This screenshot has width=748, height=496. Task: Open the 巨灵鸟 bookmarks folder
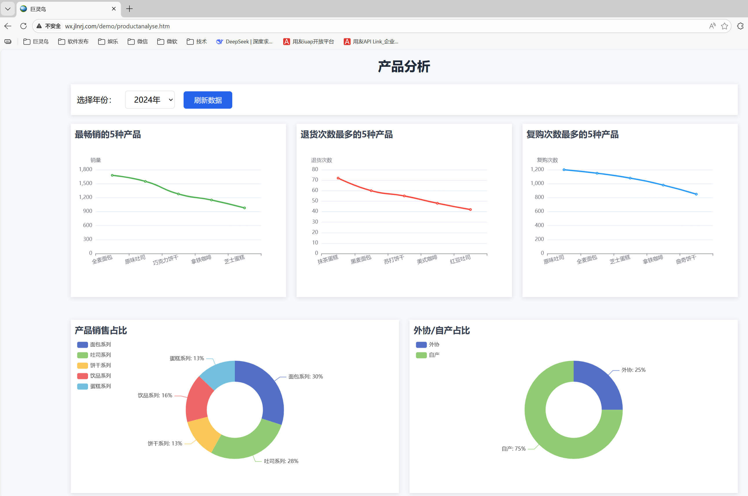coord(36,41)
